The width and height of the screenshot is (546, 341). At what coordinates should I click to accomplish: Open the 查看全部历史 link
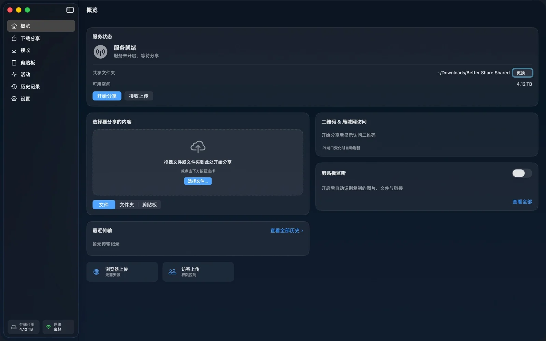tap(287, 231)
